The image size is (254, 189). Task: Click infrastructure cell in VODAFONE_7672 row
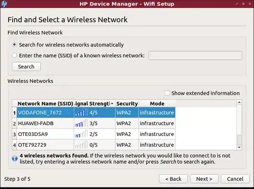pyautogui.click(x=157, y=113)
